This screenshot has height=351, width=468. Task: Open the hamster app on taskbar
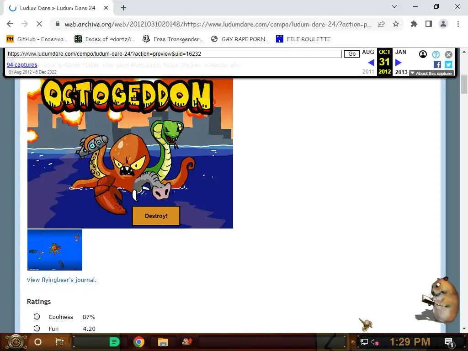point(187,341)
